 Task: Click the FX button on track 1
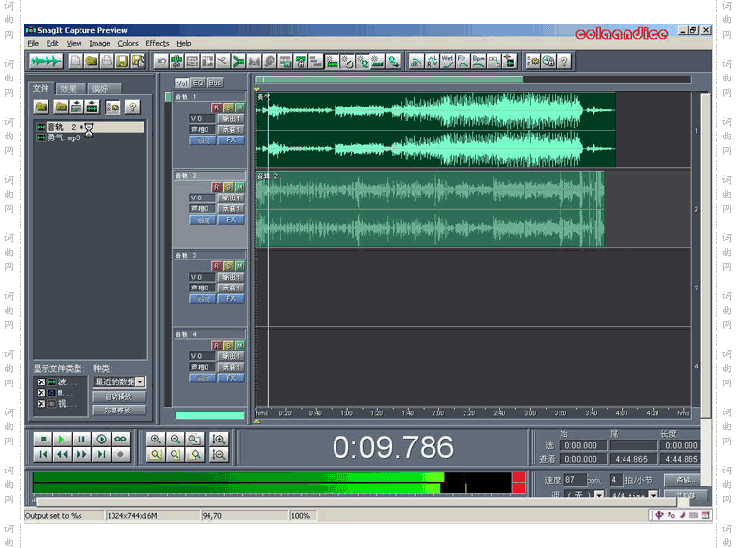pyautogui.click(x=231, y=140)
